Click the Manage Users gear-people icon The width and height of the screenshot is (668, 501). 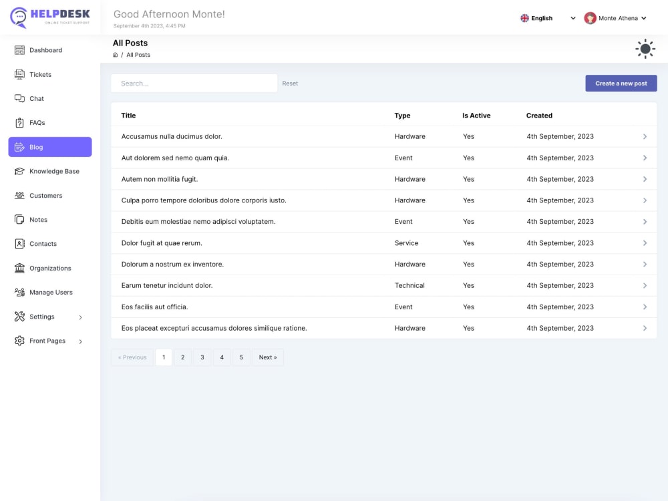(19, 293)
